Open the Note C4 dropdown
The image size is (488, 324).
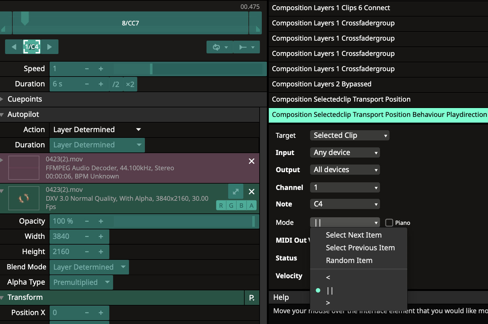coord(345,204)
